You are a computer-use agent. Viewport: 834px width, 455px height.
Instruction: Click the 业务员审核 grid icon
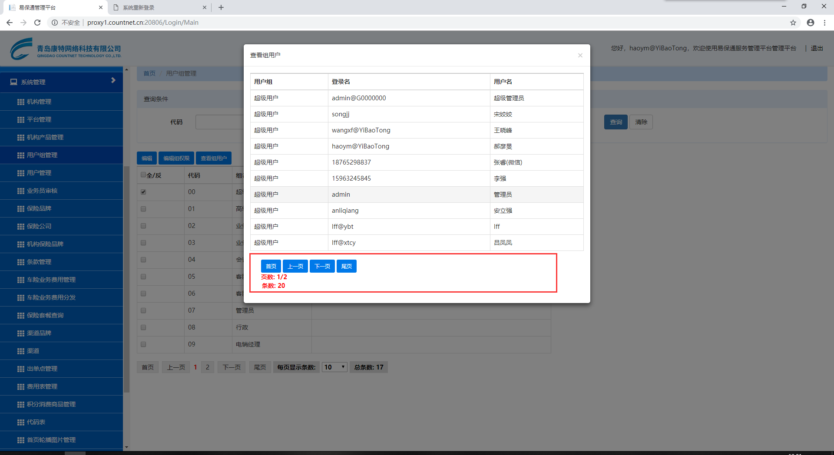[x=20, y=191]
